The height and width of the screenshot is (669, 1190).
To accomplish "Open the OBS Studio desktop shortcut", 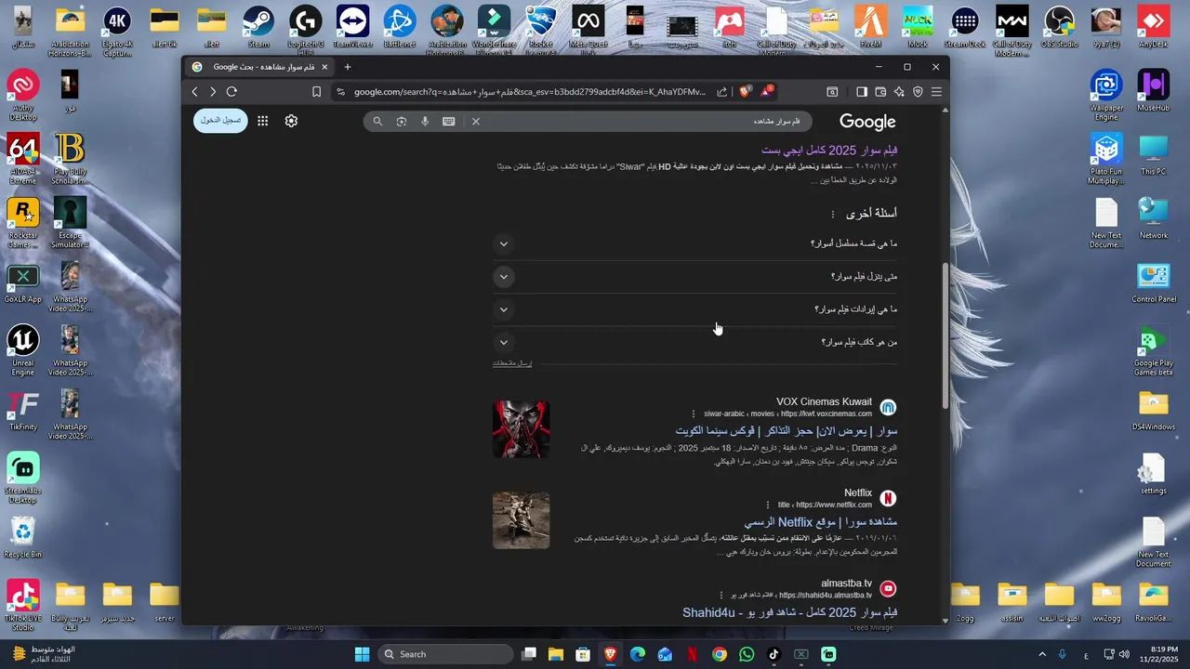I will 1059,27.
